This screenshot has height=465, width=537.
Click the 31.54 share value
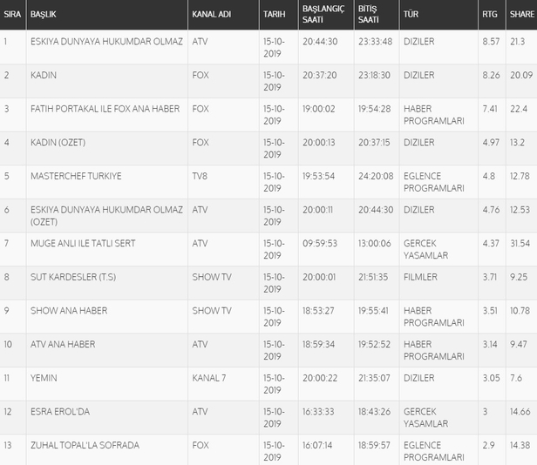coord(520,243)
